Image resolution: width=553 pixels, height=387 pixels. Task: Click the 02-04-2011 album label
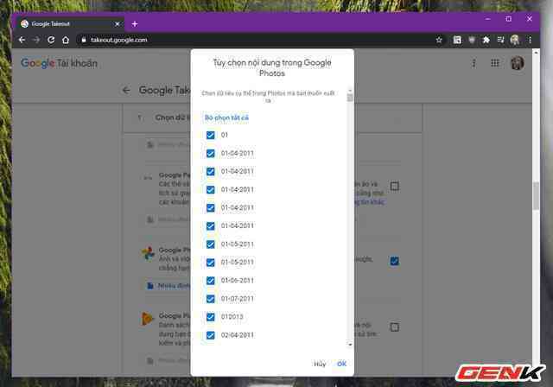point(238,335)
